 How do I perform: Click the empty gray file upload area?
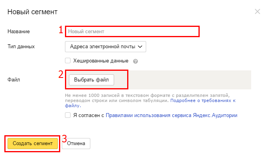tap(190, 80)
